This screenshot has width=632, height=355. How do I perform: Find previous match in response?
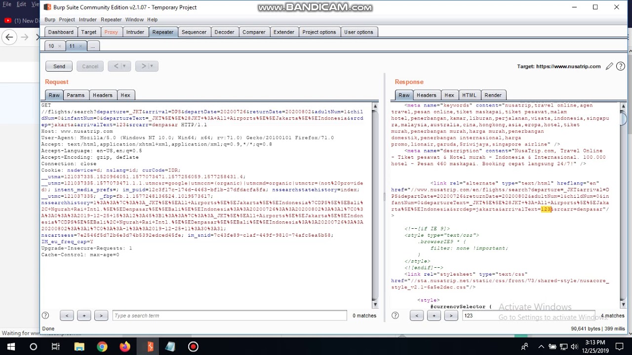(417, 316)
